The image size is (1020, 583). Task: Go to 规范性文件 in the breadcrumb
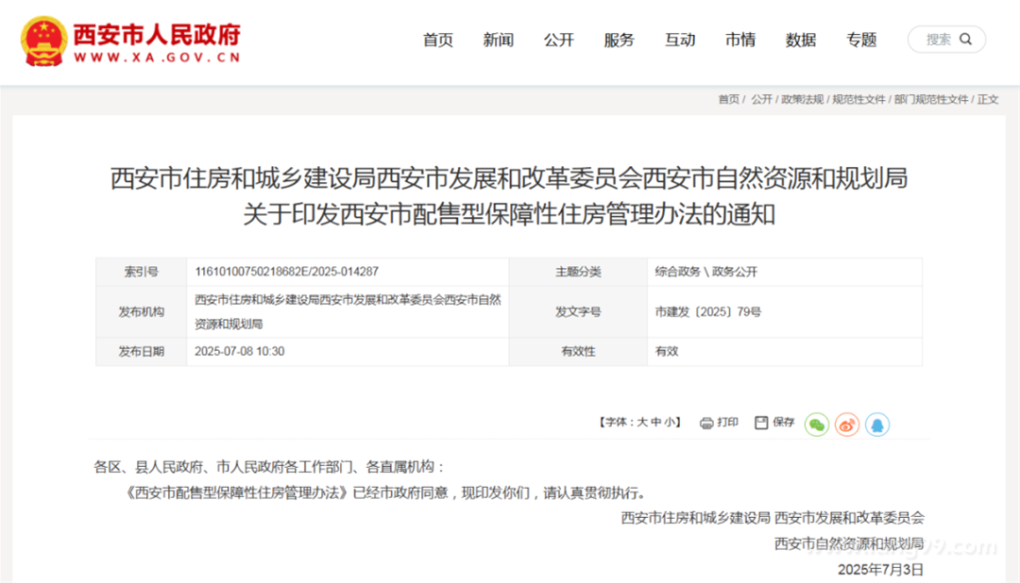tap(858, 99)
